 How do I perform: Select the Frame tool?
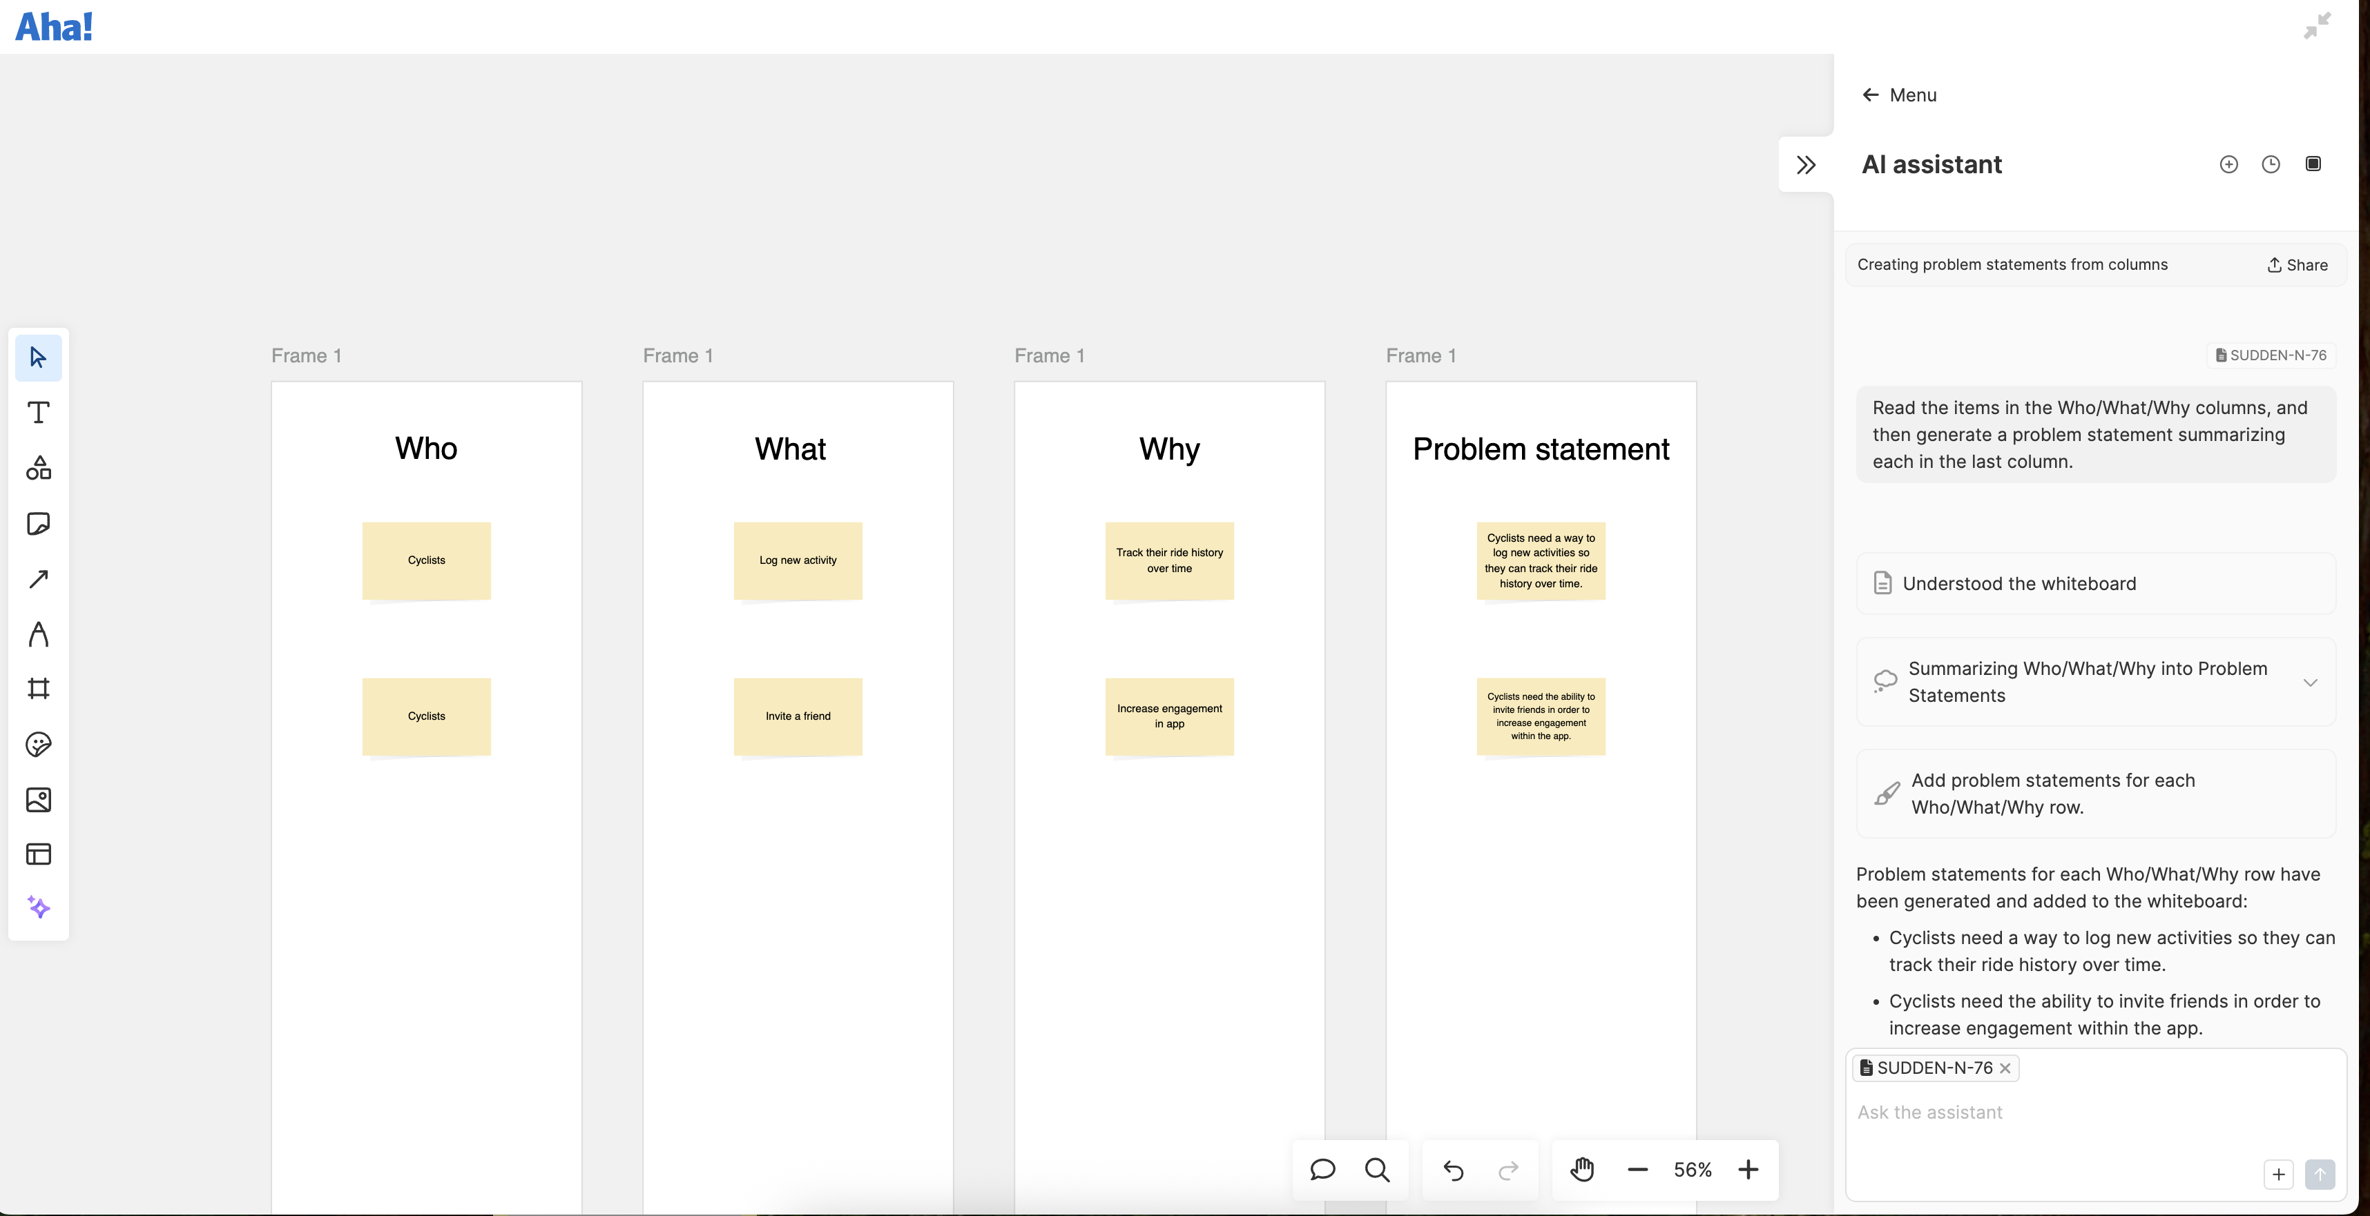pyautogui.click(x=38, y=689)
